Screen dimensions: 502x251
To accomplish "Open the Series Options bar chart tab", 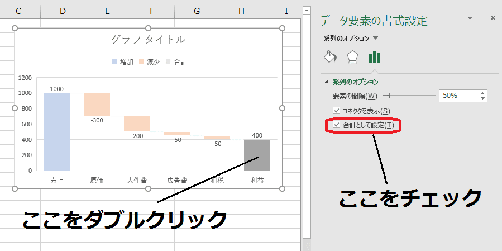I will pos(375,56).
